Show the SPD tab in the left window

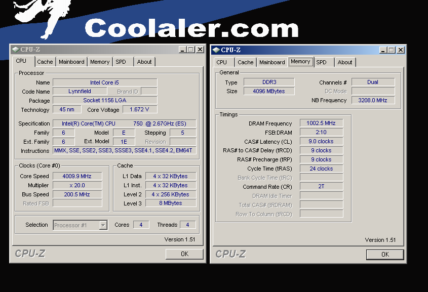[x=124, y=62]
